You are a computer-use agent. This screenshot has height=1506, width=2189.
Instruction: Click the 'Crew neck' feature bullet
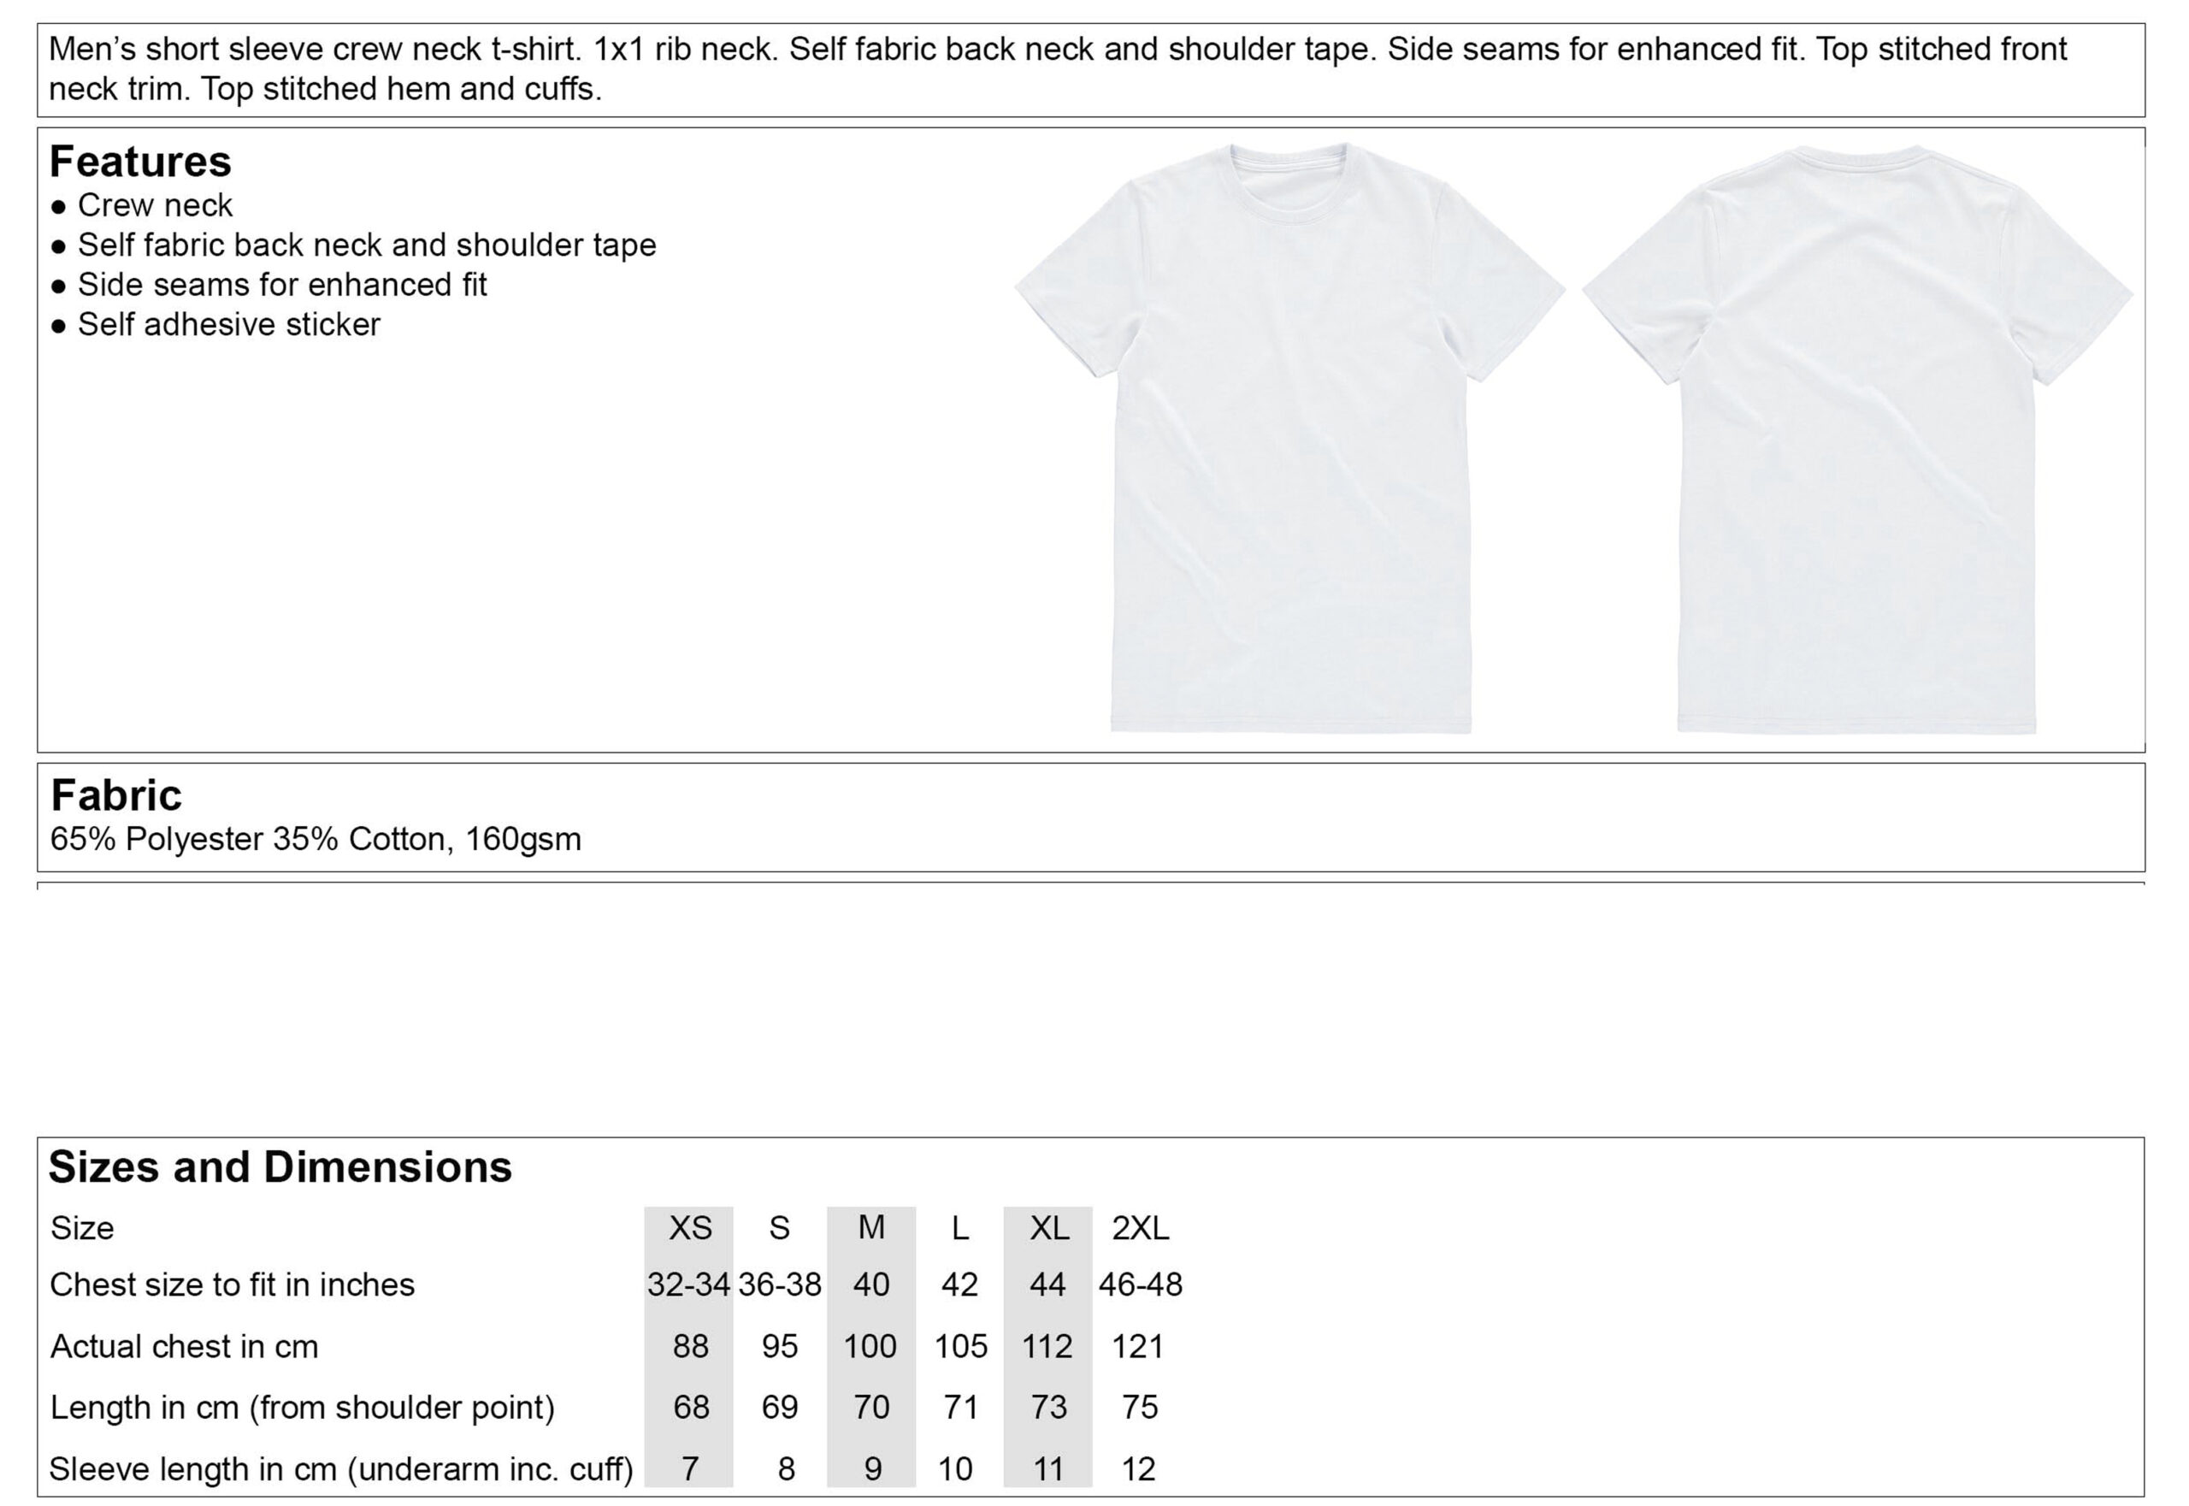pos(155,204)
